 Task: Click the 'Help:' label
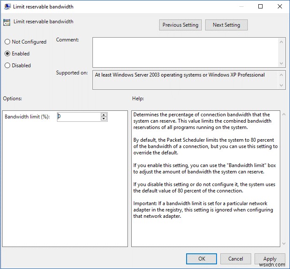[x=138, y=99]
